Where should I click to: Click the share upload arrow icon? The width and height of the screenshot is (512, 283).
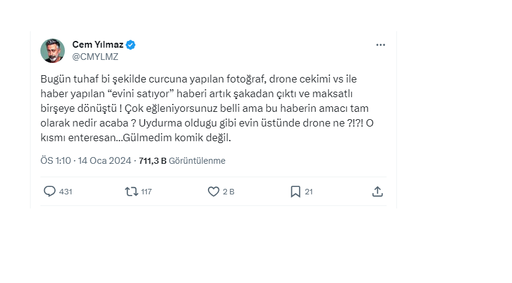377,191
